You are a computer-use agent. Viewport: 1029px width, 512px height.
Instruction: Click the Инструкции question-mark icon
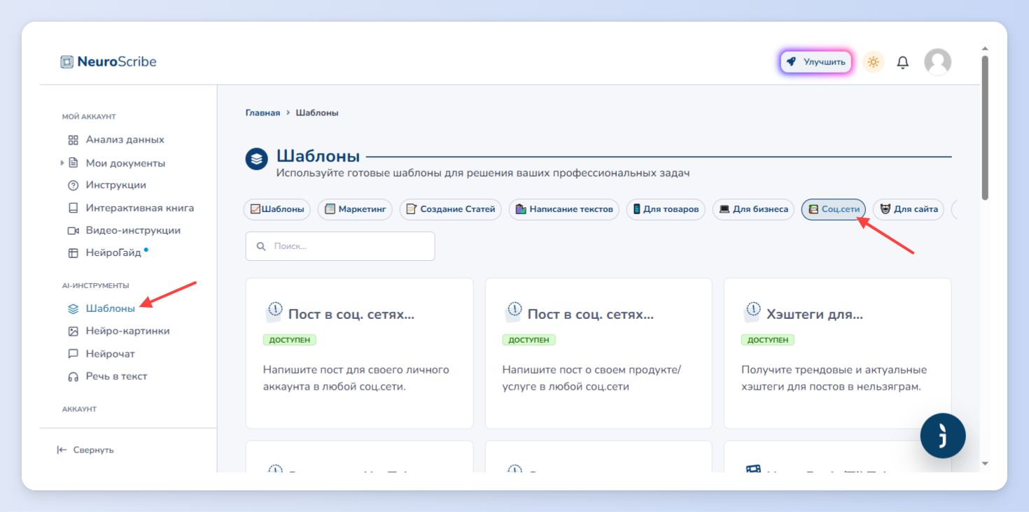[73, 185]
